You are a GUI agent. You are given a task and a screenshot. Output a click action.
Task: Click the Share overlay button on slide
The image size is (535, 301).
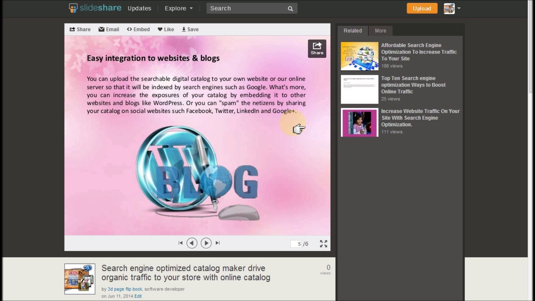pos(317,48)
